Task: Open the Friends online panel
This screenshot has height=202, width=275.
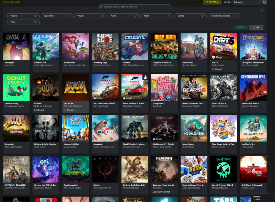Action: 263,198
